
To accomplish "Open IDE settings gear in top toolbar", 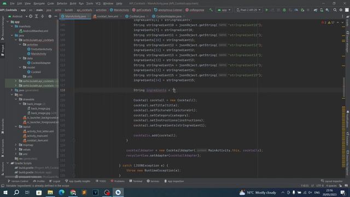I will pyautogui.click(x=341, y=10).
